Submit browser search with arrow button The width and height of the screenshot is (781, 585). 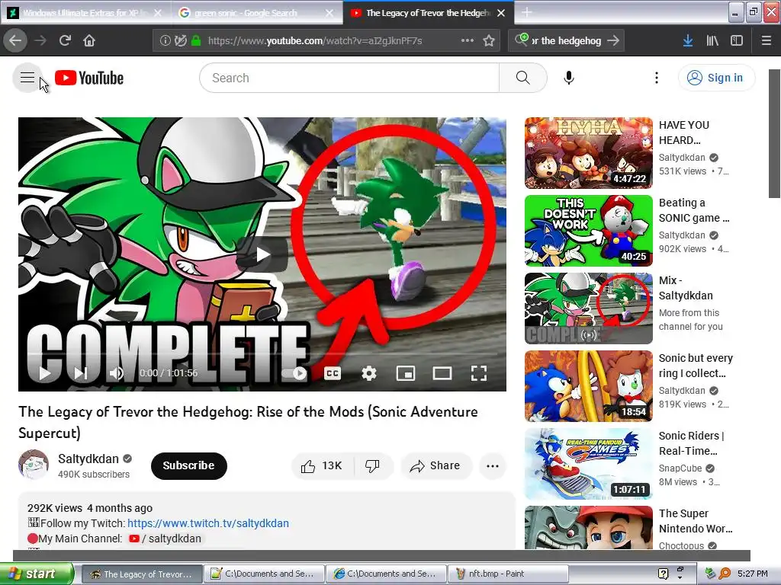614,40
